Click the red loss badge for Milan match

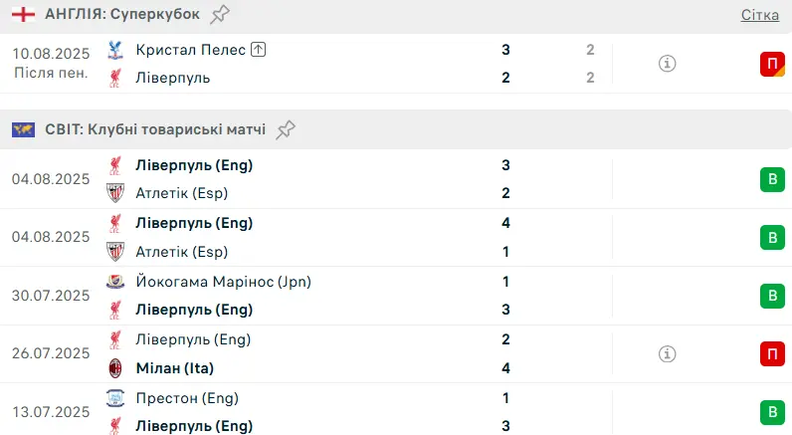(771, 353)
